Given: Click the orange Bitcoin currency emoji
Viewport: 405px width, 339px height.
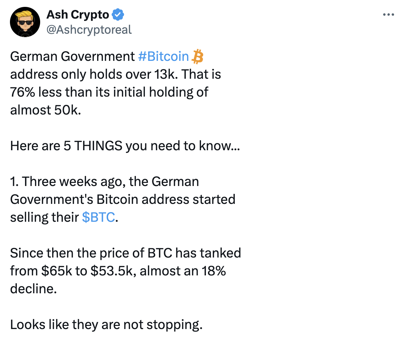Looking at the screenshot, I should pyautogui.click(x=197, y=56).
